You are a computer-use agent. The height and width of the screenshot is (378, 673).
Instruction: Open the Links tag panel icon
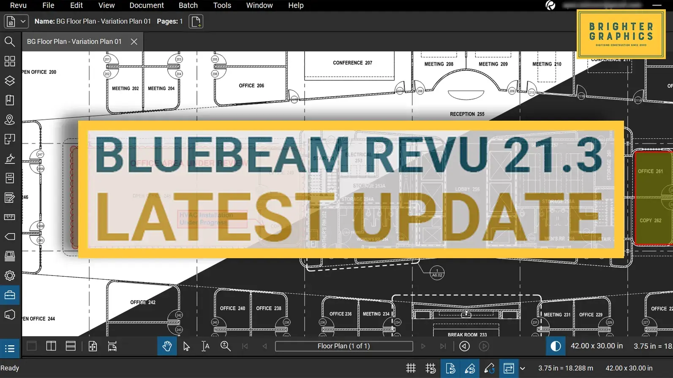tap(10, 237)
